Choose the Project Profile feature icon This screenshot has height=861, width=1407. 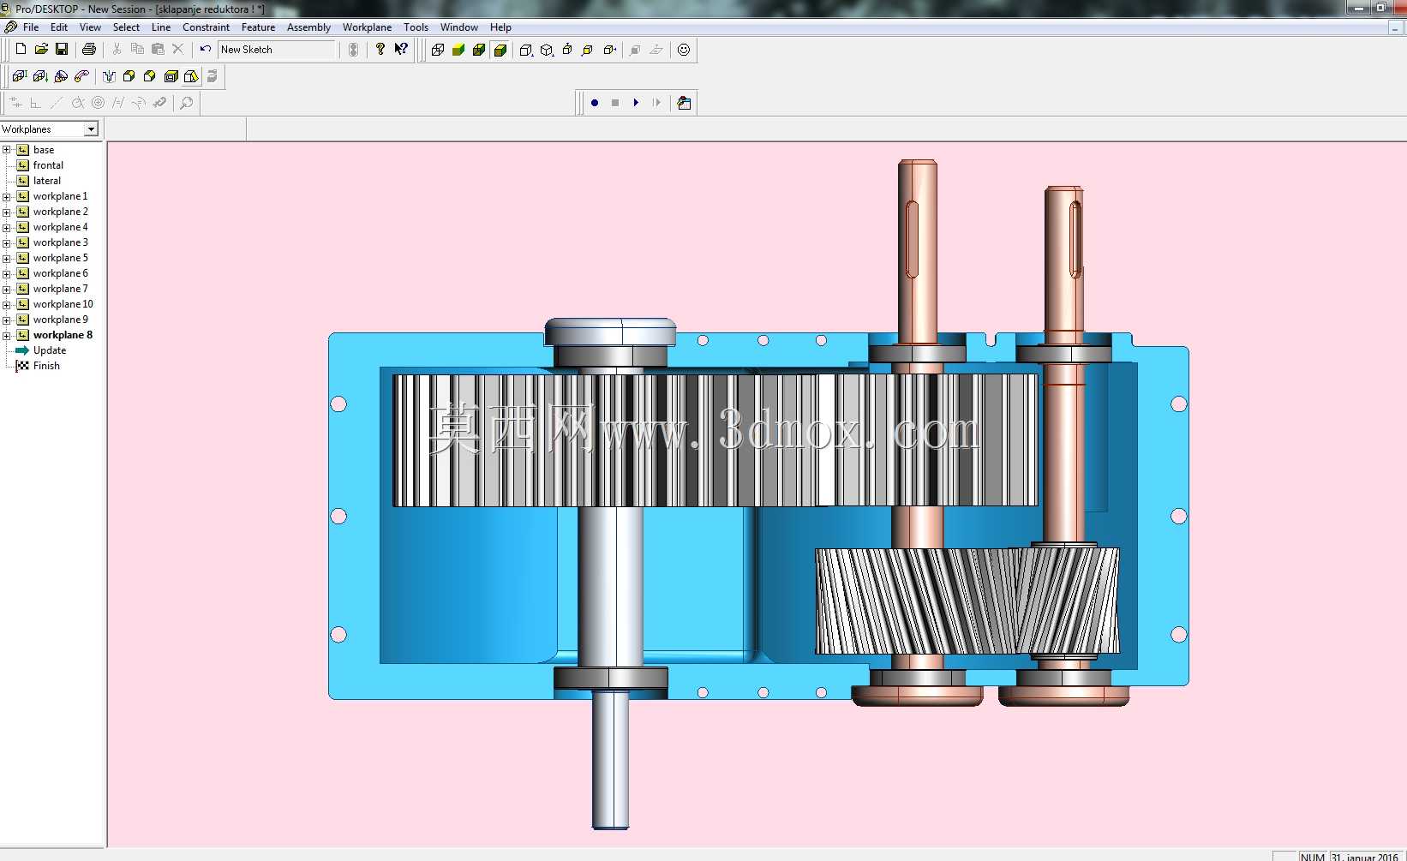(x=40, y=76)
